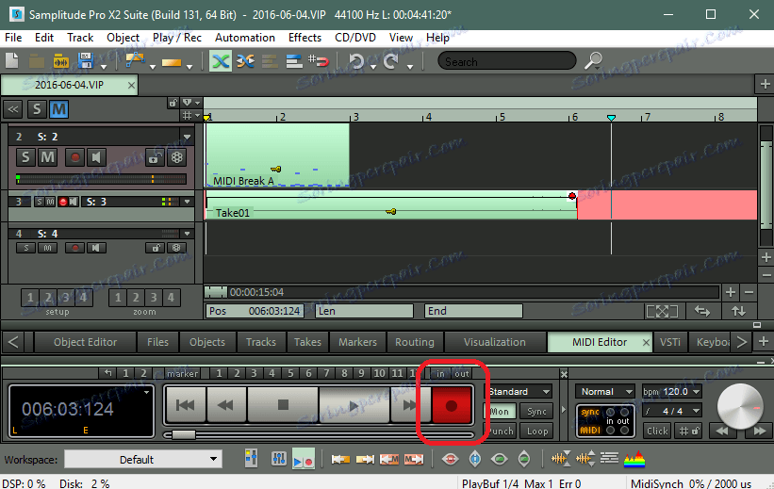Click setup preset button 1

(x=29, y=298)
